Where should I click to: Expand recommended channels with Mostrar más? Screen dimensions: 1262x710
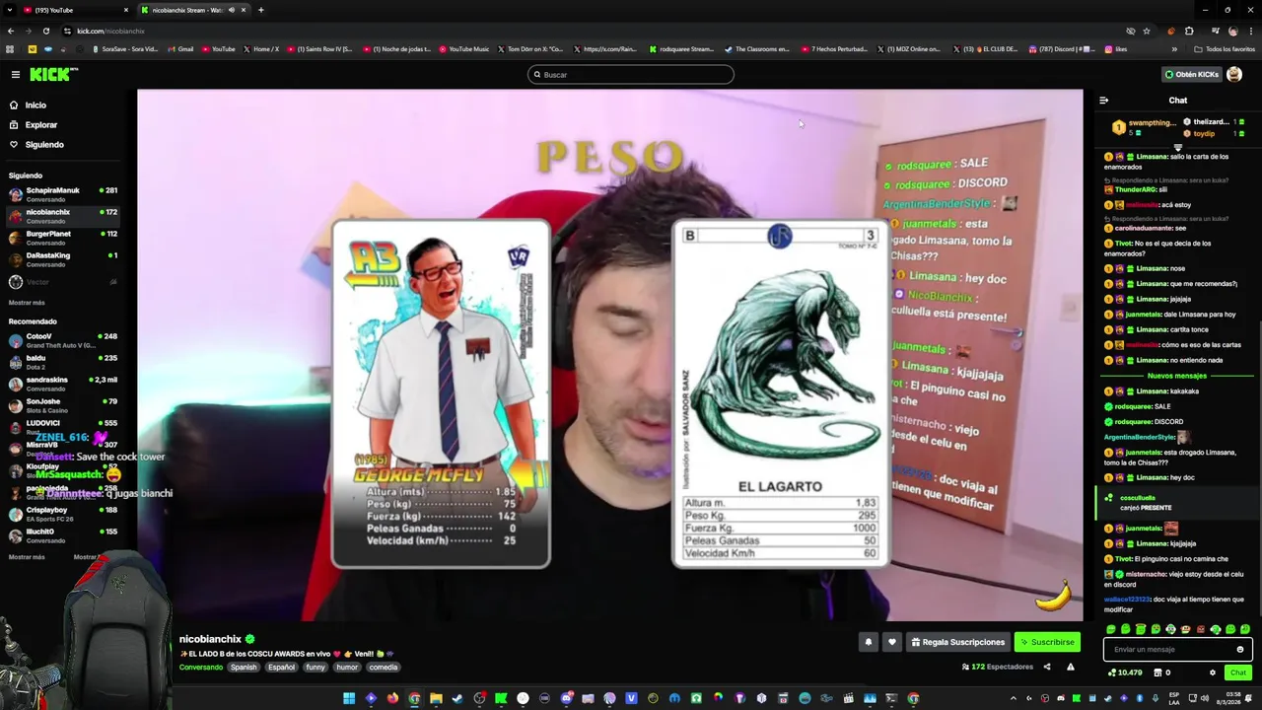[x=27, y=557]
